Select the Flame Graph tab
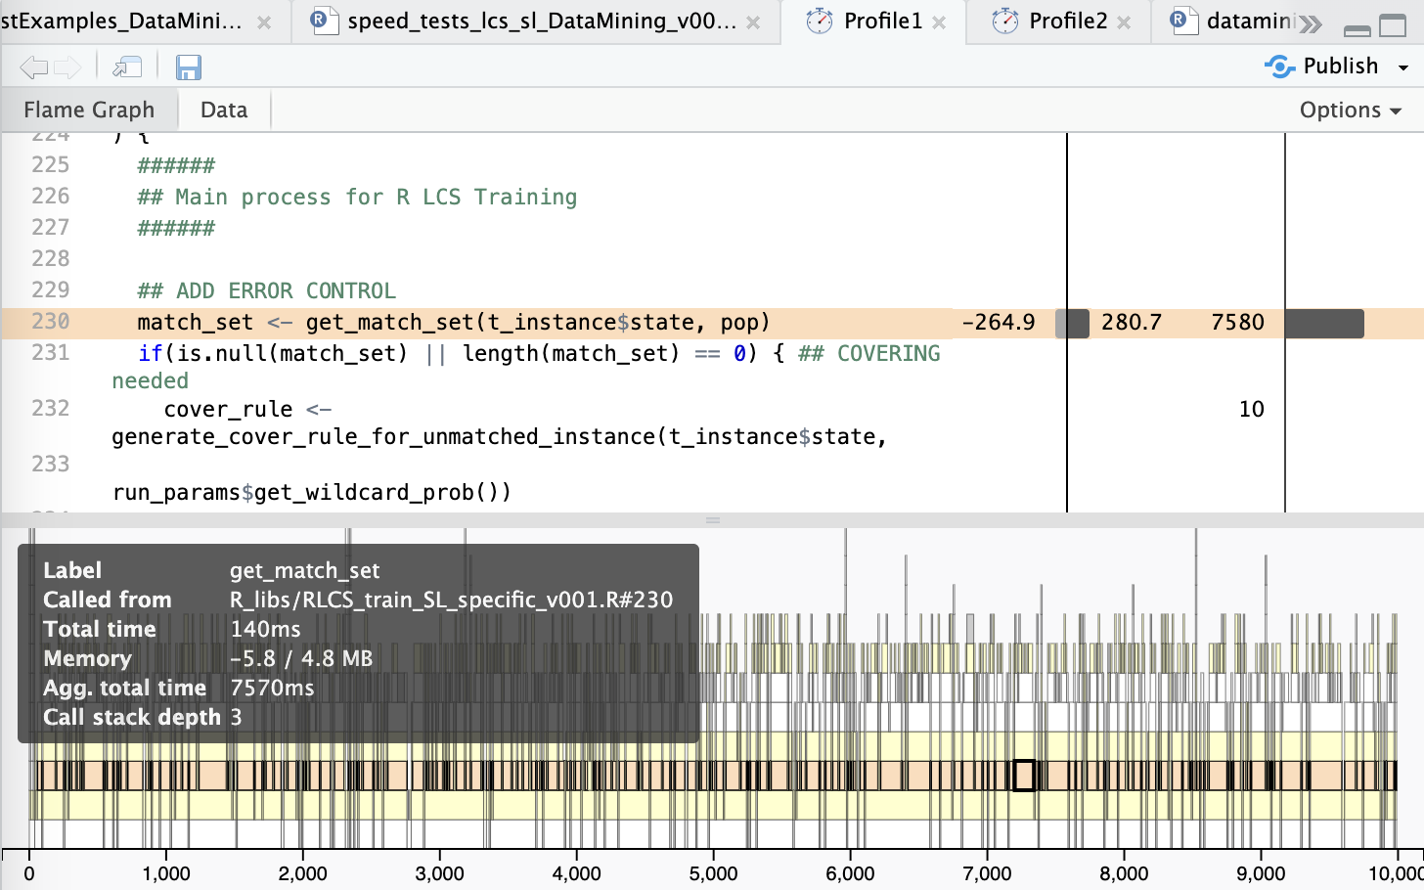1424x890 pixels. pos(89,111)
